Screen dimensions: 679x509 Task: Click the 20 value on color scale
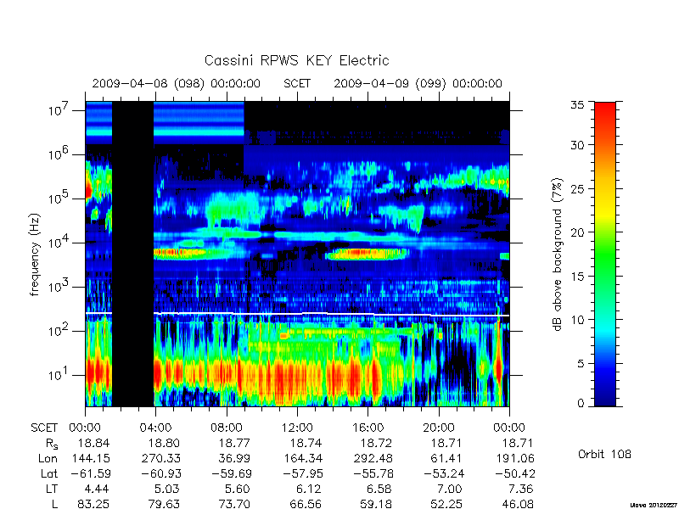coord(577,232)
